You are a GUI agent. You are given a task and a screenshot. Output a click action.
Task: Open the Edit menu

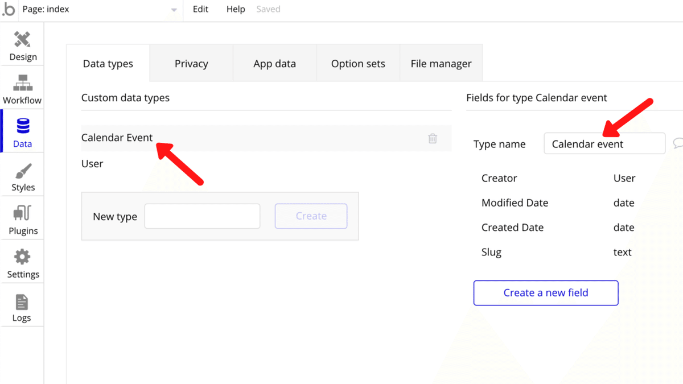coord(200,9)
